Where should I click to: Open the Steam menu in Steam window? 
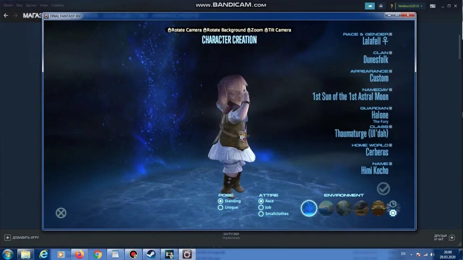(8, 5)
